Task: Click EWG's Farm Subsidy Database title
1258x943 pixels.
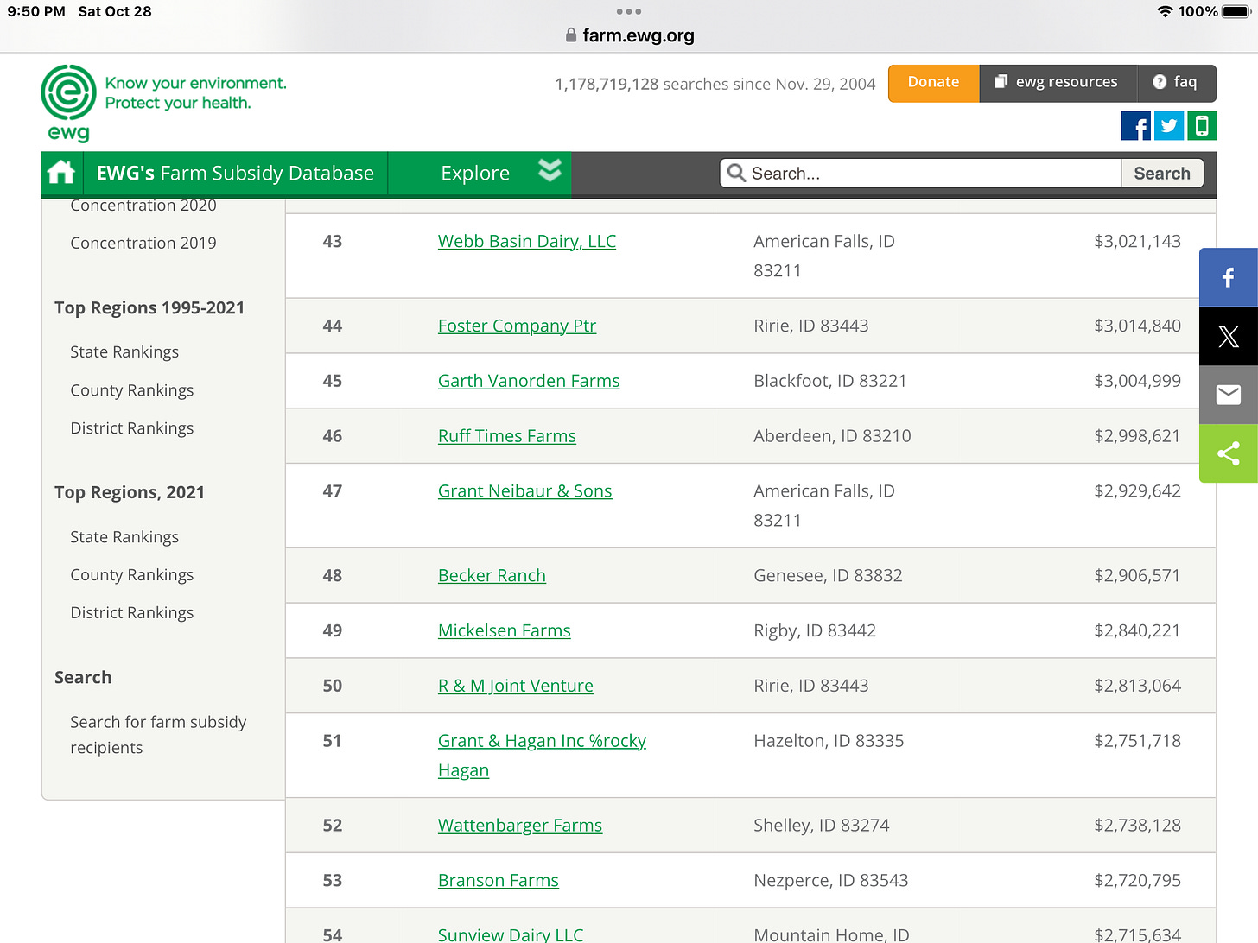Action: pyautogui.click(x=235, y=173)
